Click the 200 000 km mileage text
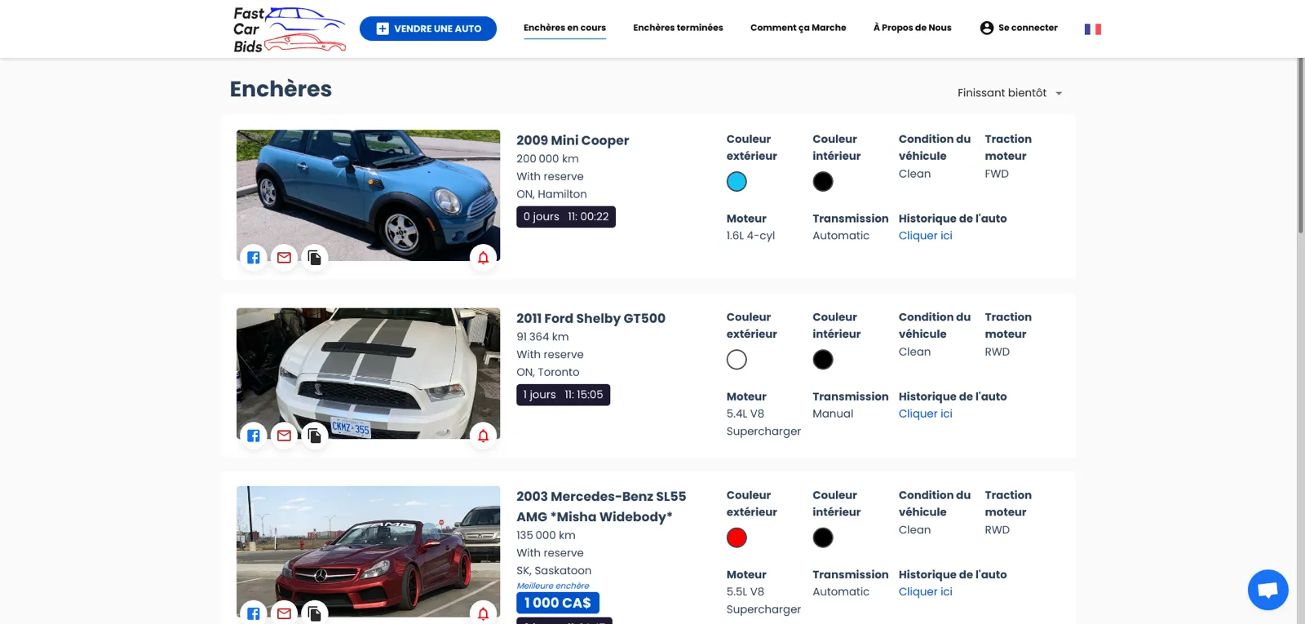 pyautogui.click(x=547, y=159)
